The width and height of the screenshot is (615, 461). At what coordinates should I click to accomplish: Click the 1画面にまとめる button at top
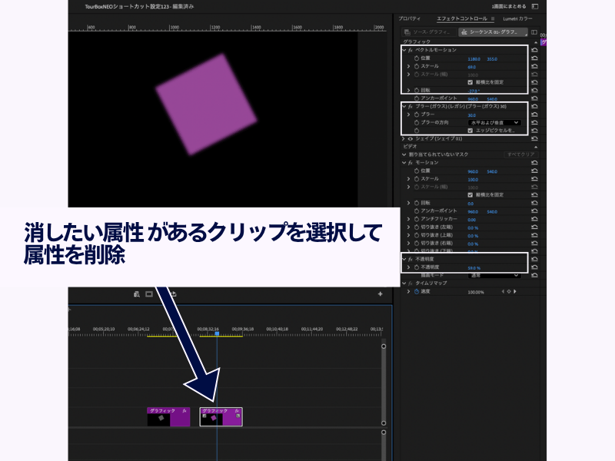point(510,5)
